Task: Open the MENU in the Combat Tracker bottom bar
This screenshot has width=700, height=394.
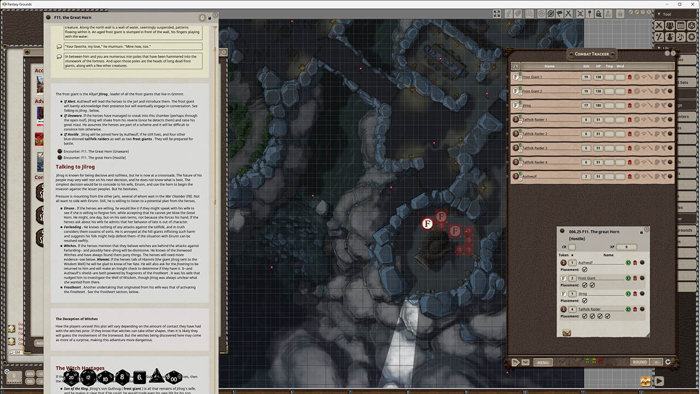Action: pos(543,362)
